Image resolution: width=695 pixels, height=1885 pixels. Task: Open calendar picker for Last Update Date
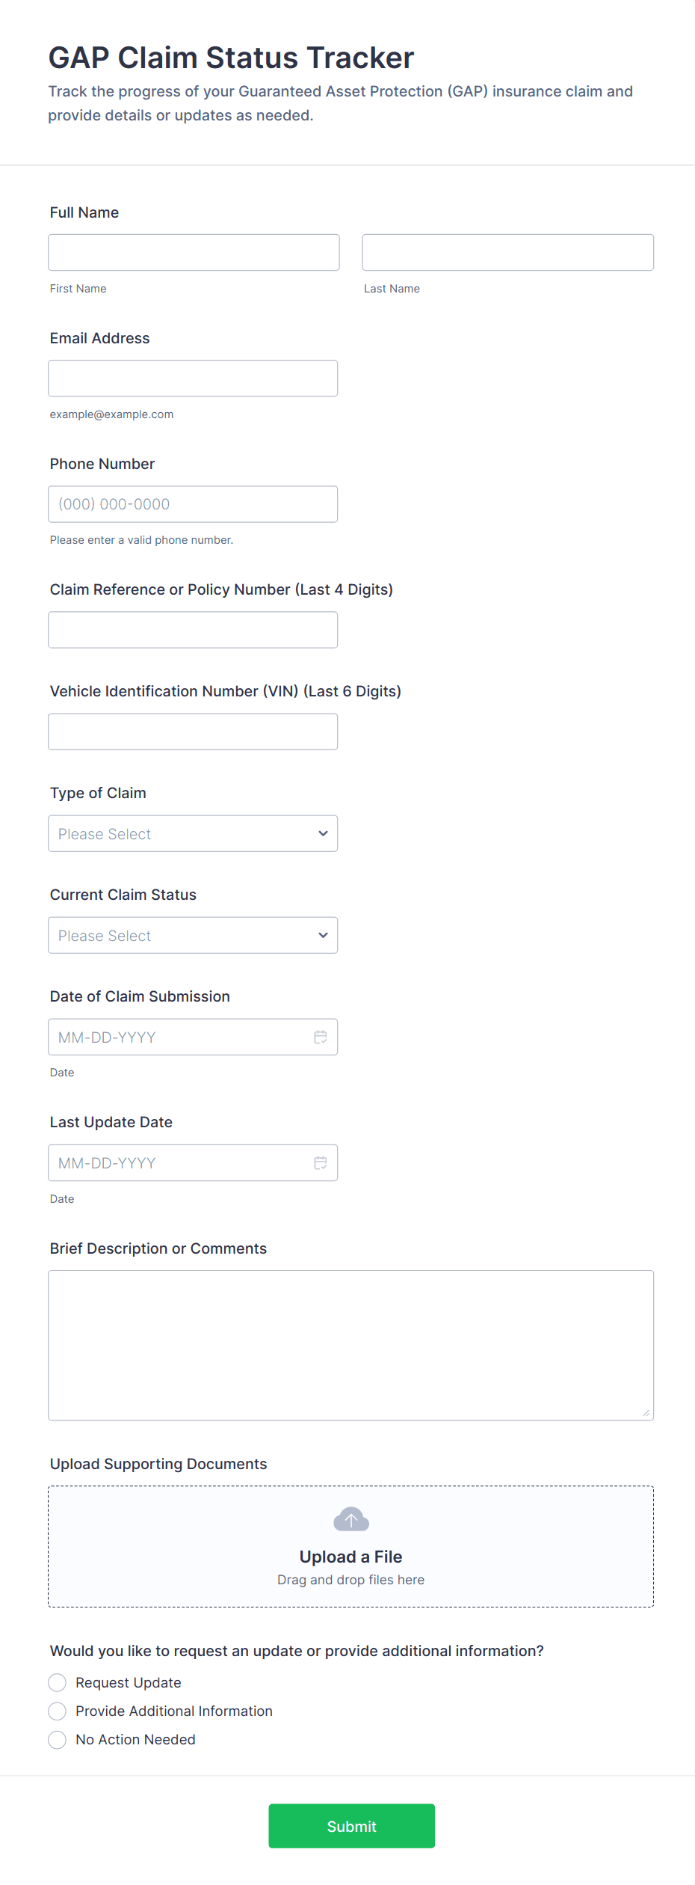coord(321,1162)
